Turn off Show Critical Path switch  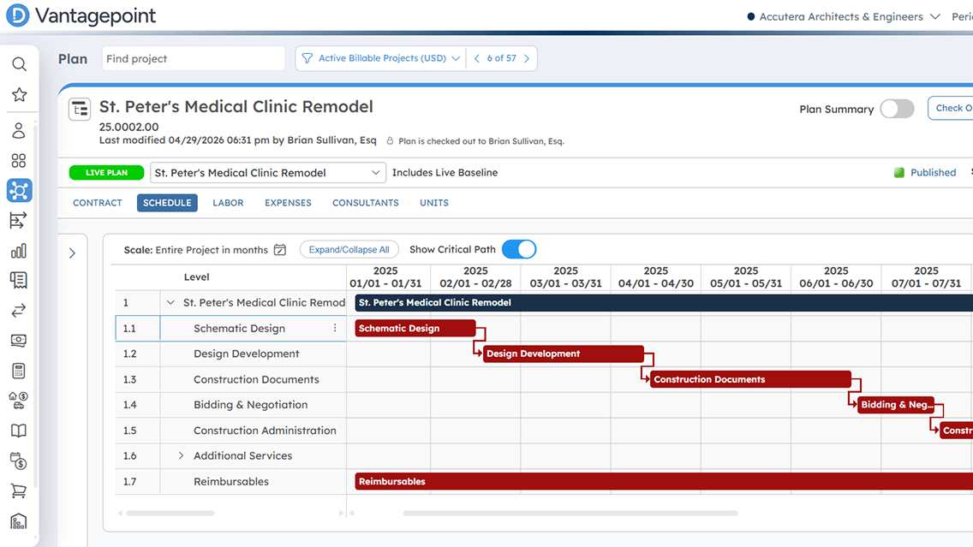[519, 249]
